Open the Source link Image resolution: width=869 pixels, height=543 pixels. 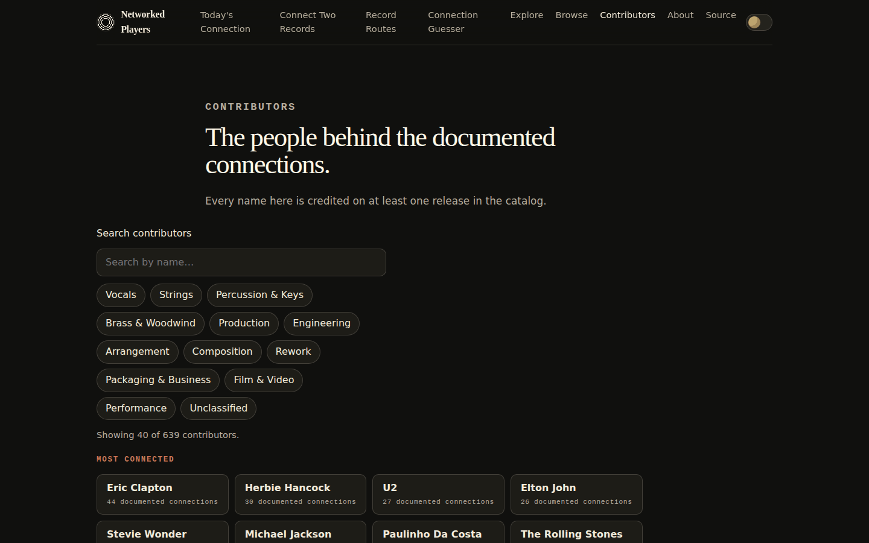tap(721, 15)
